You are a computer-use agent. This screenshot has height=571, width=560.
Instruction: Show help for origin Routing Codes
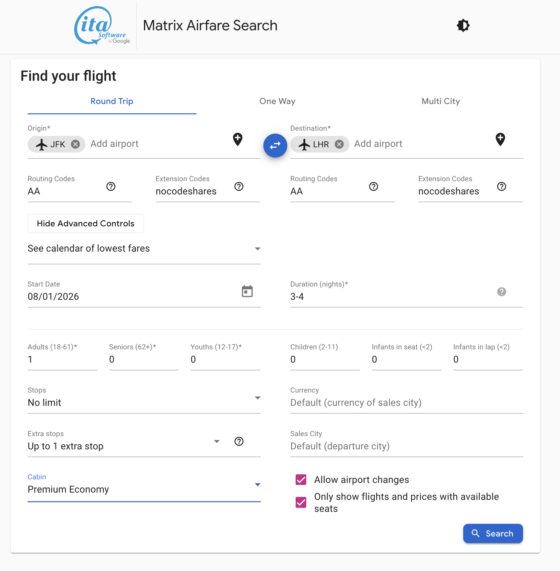tap(111, 186)
